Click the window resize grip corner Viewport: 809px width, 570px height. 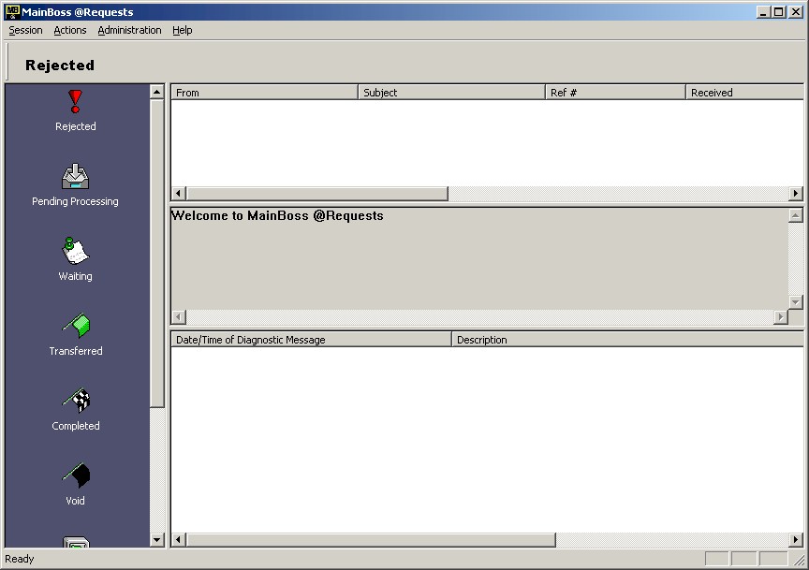coord(799,559)
